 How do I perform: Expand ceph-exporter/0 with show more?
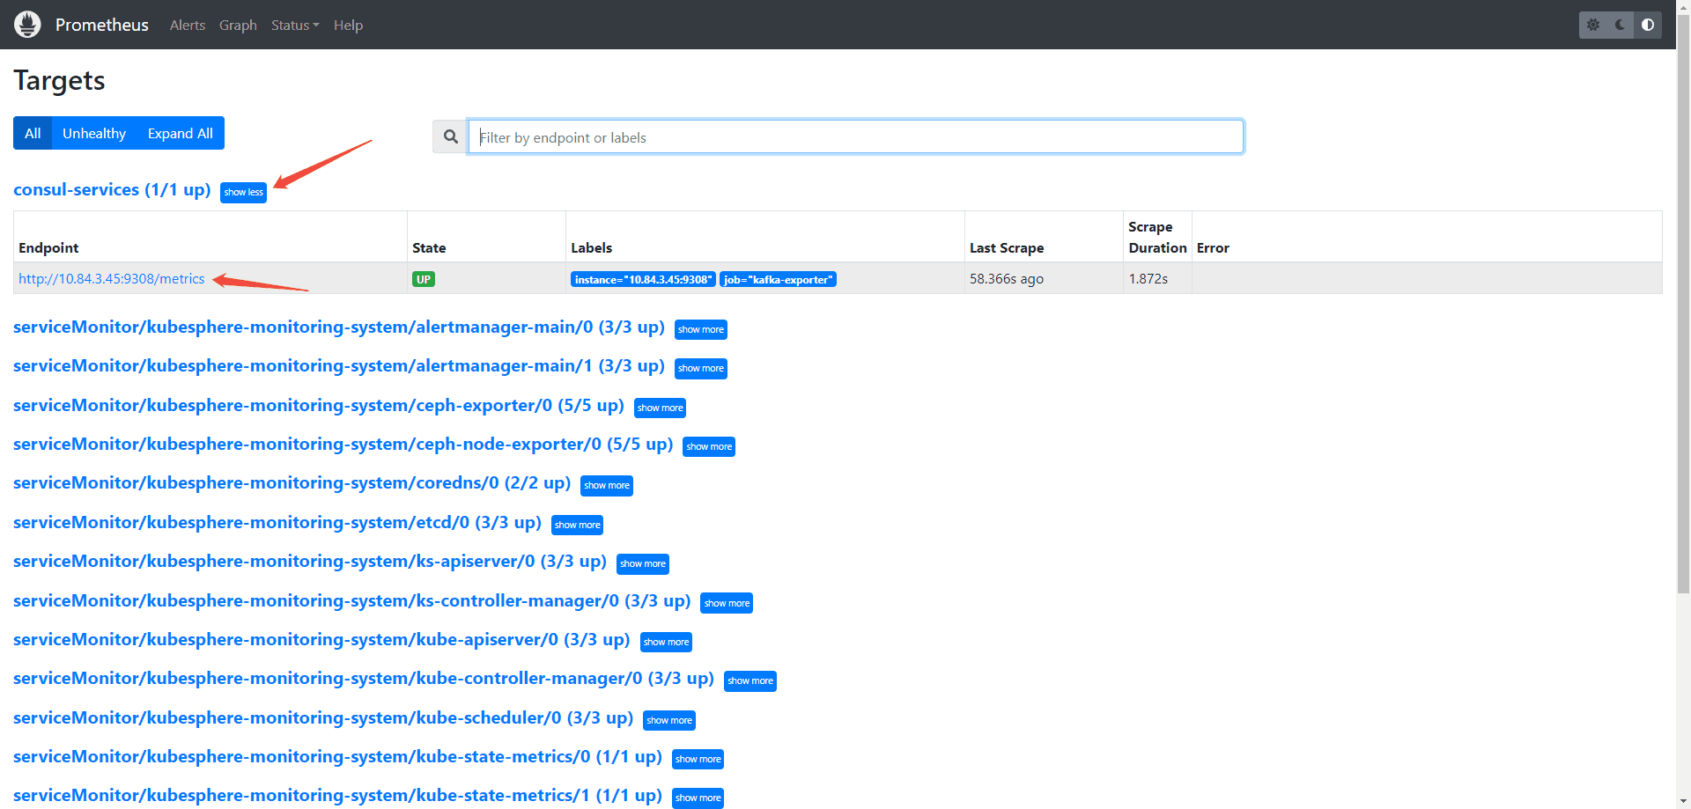tap(660, 408)
